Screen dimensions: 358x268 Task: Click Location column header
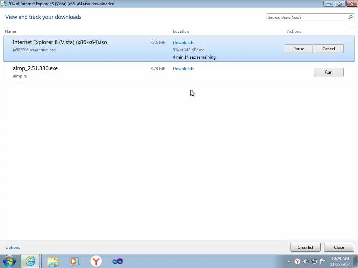pyautogui.click(x=181, y=31)
